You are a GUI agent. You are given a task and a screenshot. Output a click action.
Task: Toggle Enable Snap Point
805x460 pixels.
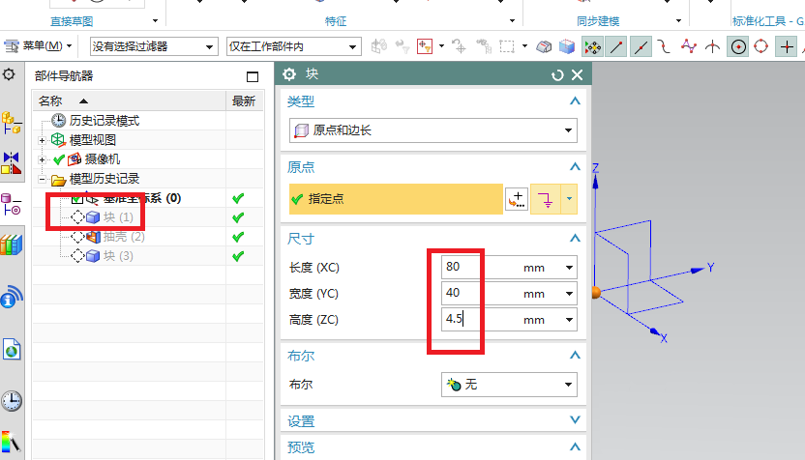tap(593, 47)
